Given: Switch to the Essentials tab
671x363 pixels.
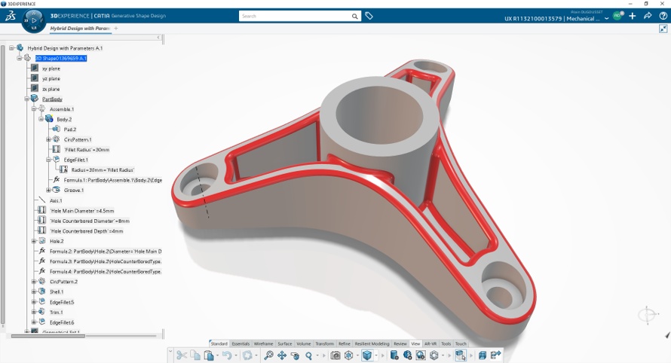Looking at the screenshot, I should point(241,343).
